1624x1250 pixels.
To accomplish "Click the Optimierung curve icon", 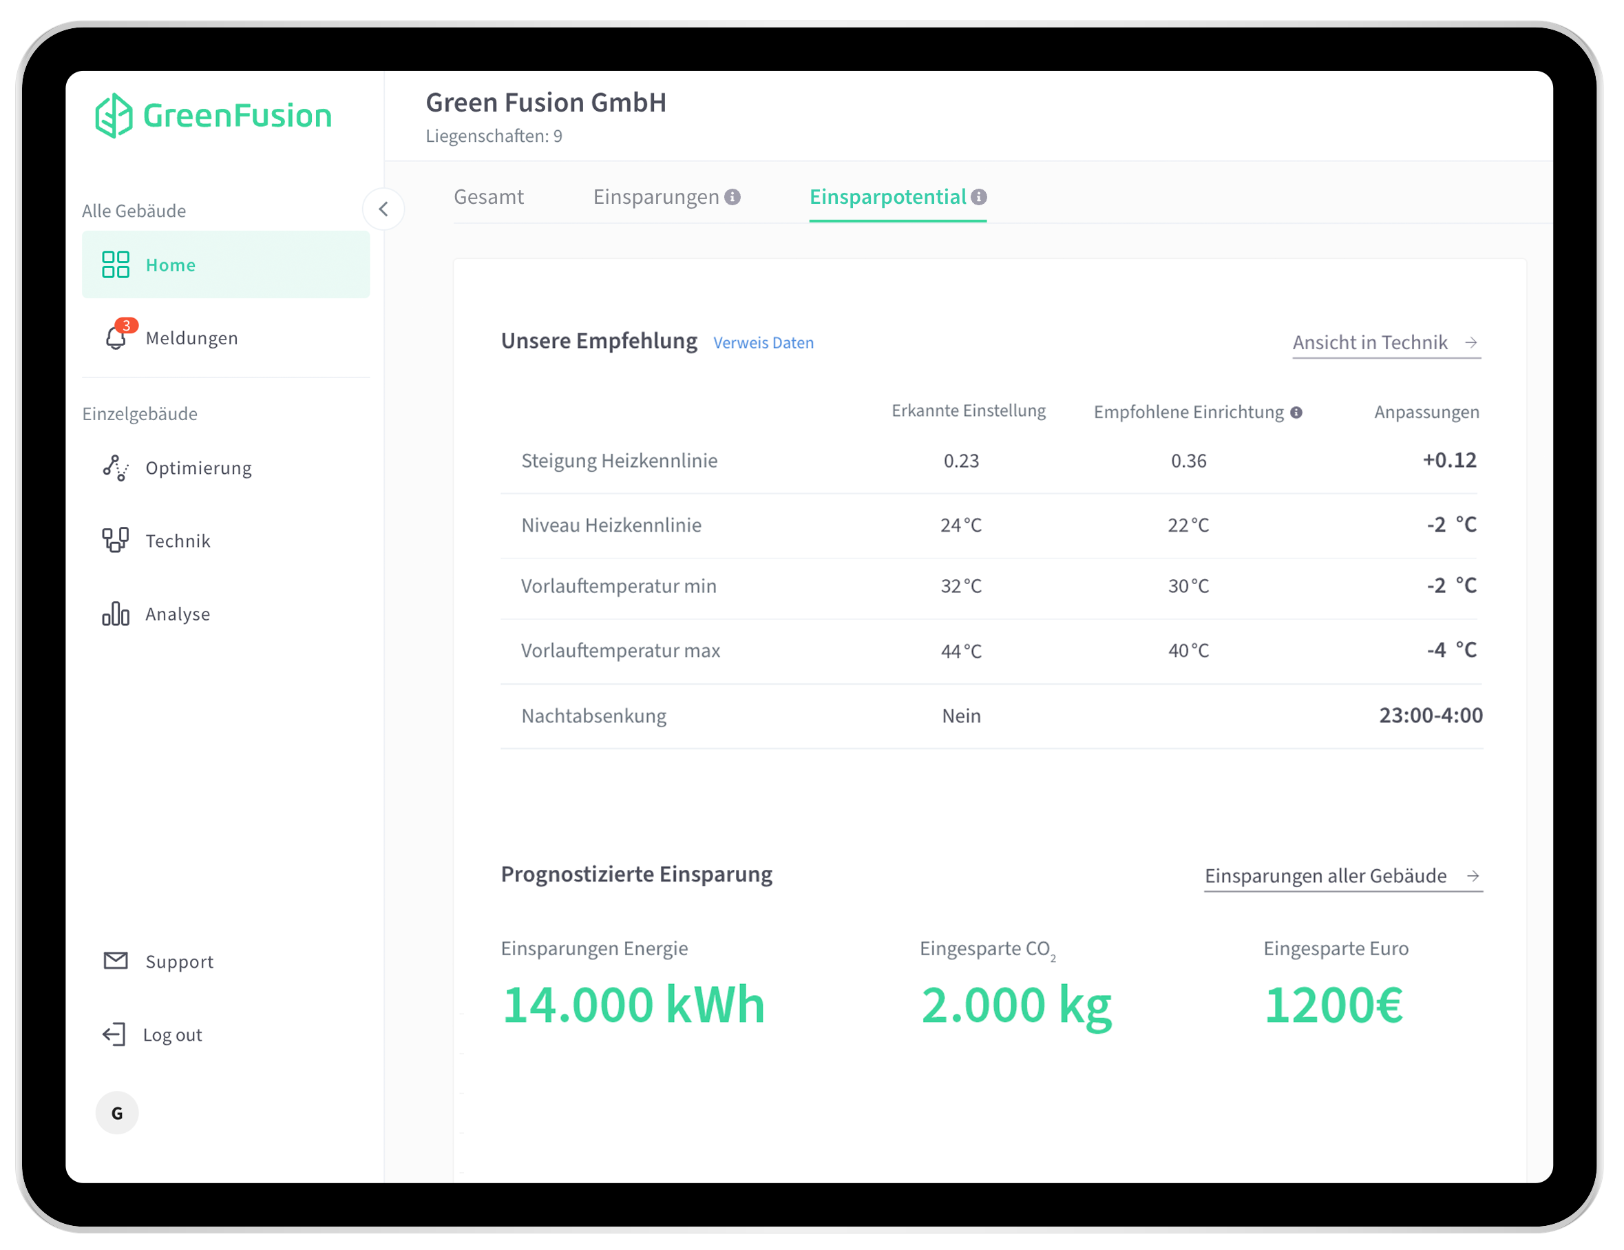I will (x=115, y=468).
